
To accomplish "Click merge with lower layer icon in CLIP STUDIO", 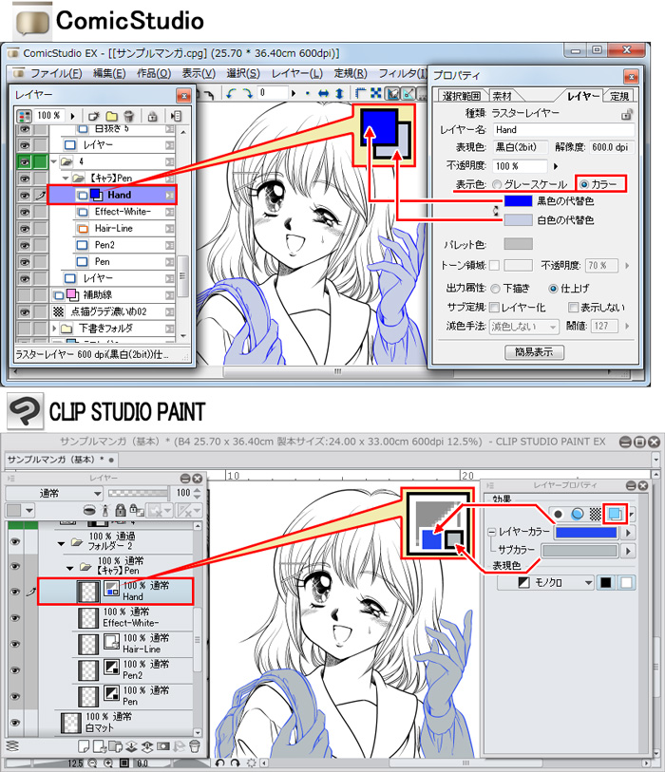I will pos(147,747).
